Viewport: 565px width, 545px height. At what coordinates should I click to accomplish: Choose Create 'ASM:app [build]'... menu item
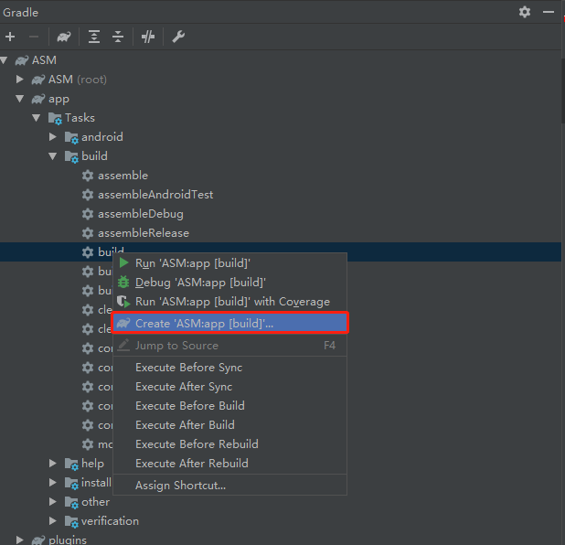coord(229,323)
